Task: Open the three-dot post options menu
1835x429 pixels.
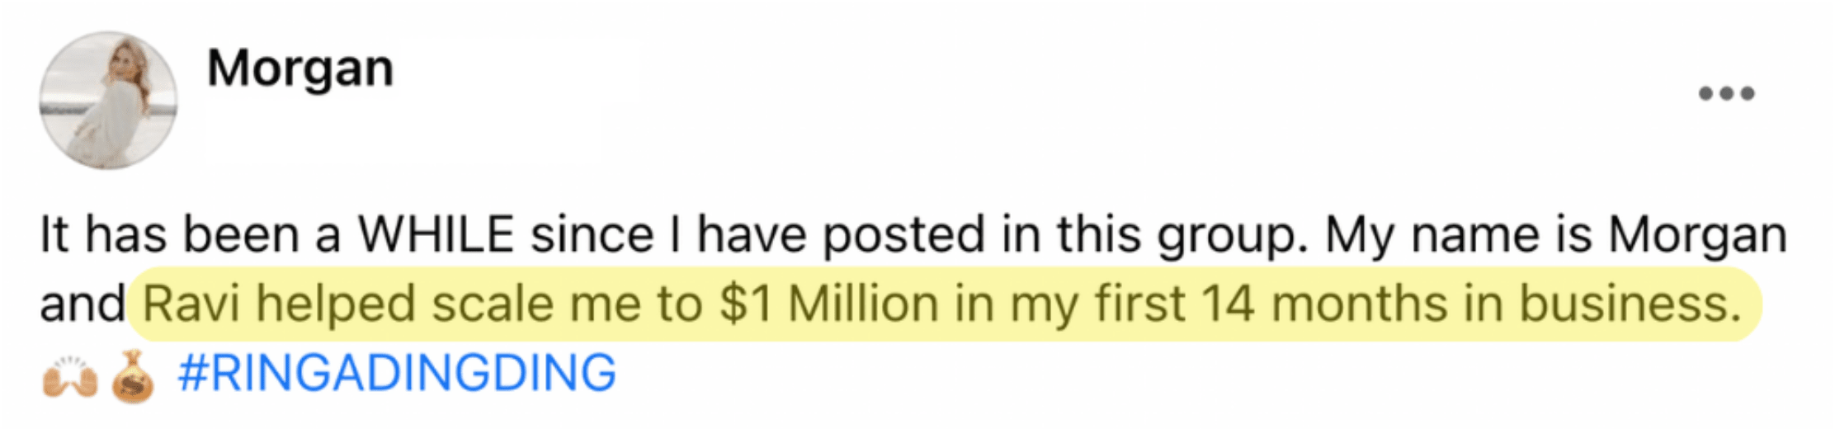Action: point(1726,94)
